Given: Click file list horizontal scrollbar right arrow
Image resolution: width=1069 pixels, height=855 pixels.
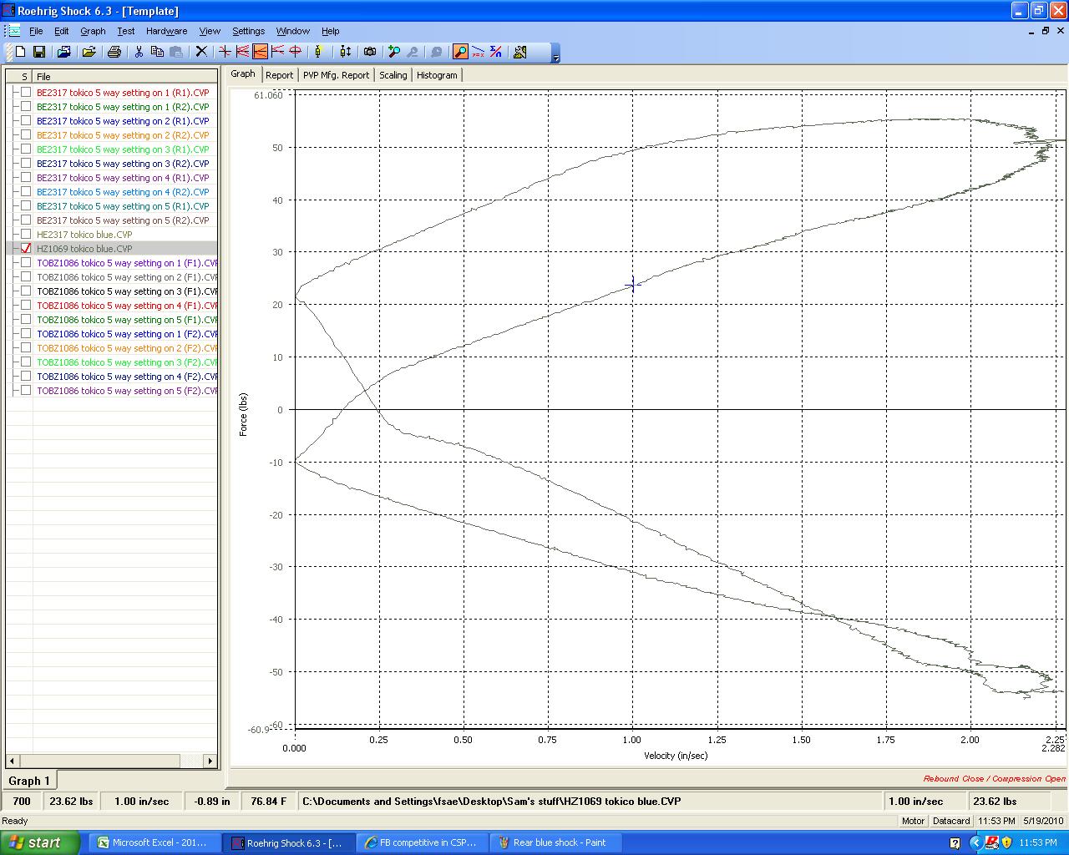Looking at the screenshot, I should click(x=210, y=761).
